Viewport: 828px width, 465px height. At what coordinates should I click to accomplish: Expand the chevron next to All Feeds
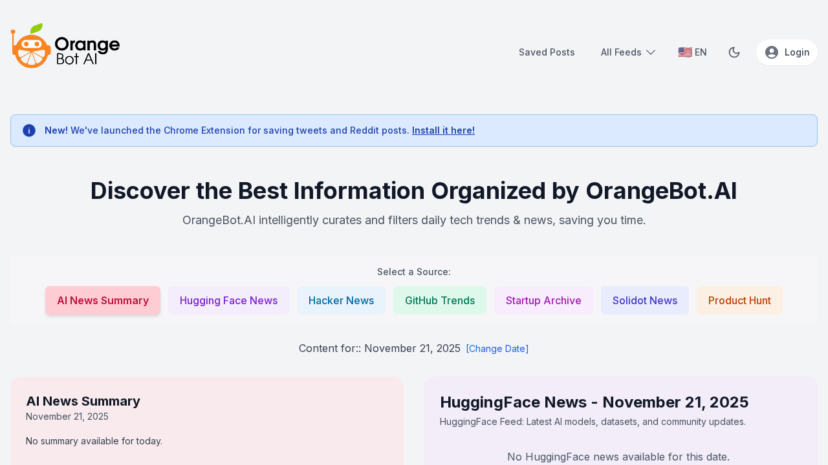coord(650,52)
